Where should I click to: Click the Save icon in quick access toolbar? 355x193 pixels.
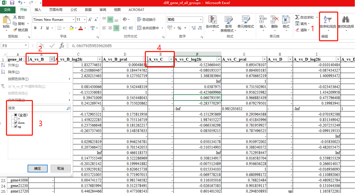pyautogui.click(x=12, y=3)
